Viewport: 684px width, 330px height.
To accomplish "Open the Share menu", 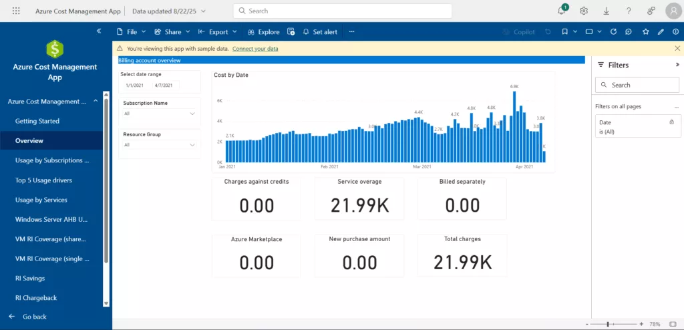I will click(x=172, y=32).
